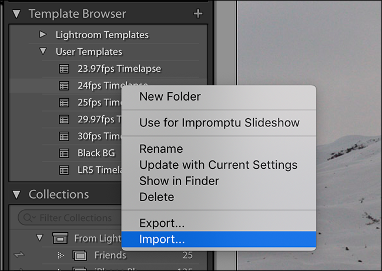This screenshot has height=271, width=382.
Task: Select Update with Current Settings
Action: coord(218,165)
